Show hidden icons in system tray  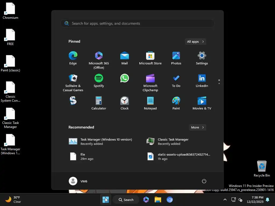[x=225, y=200]
